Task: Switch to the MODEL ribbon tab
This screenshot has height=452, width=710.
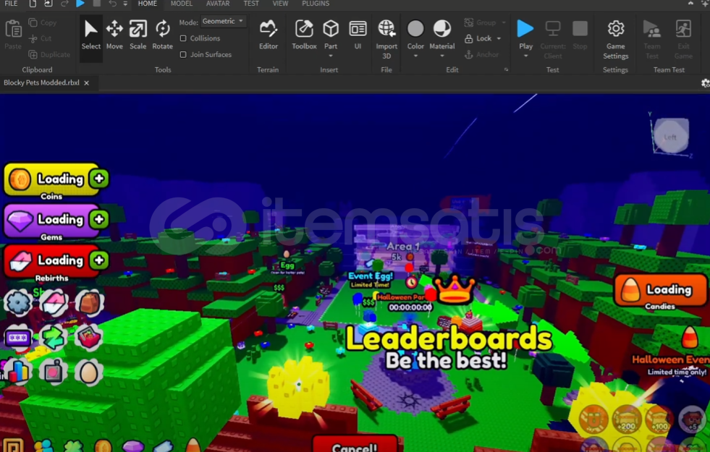Action: [182, 4]
